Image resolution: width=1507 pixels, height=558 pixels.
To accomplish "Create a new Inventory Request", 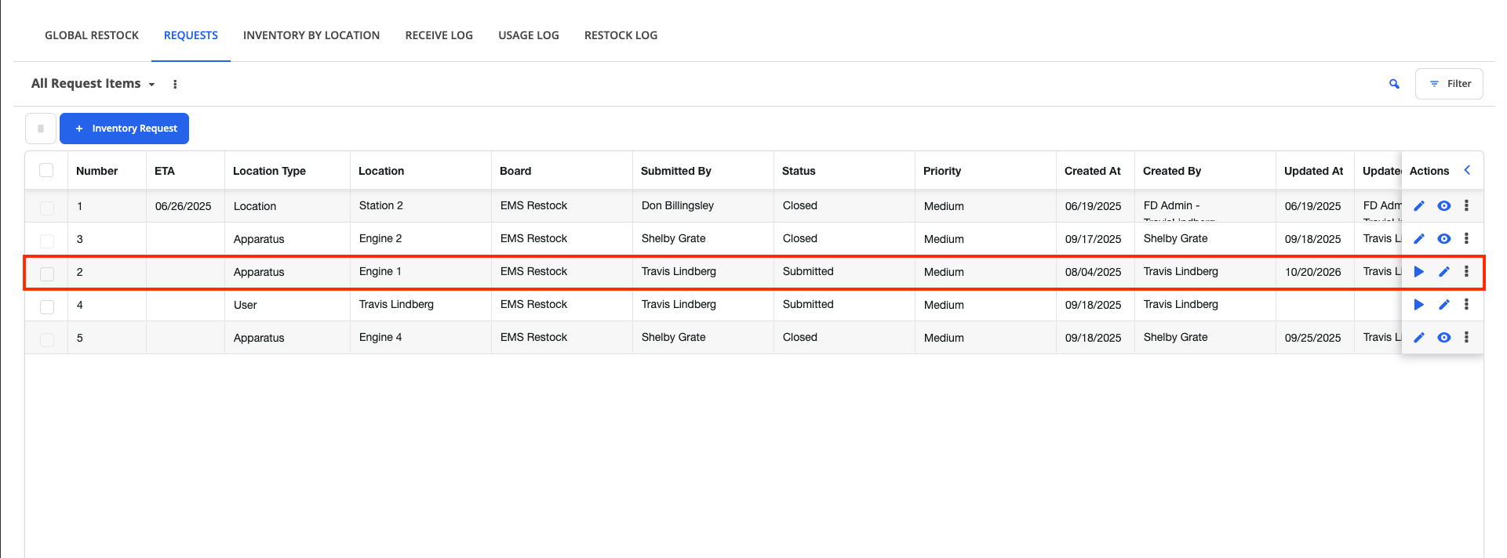I will point(124,129).
